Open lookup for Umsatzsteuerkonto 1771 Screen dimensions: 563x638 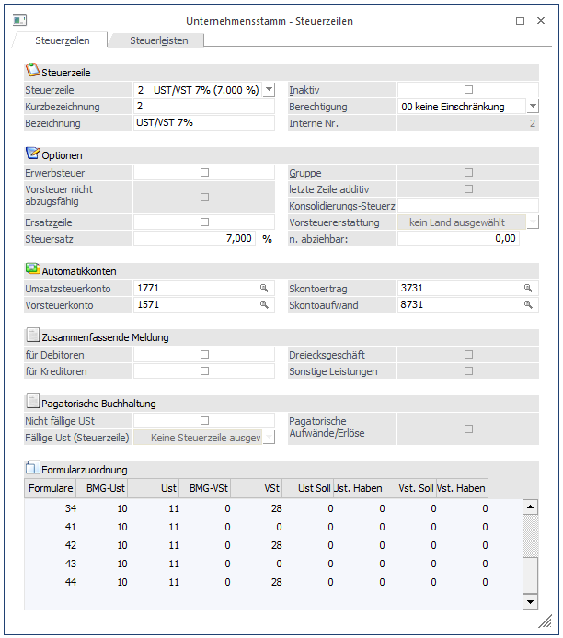pos(264,289)
